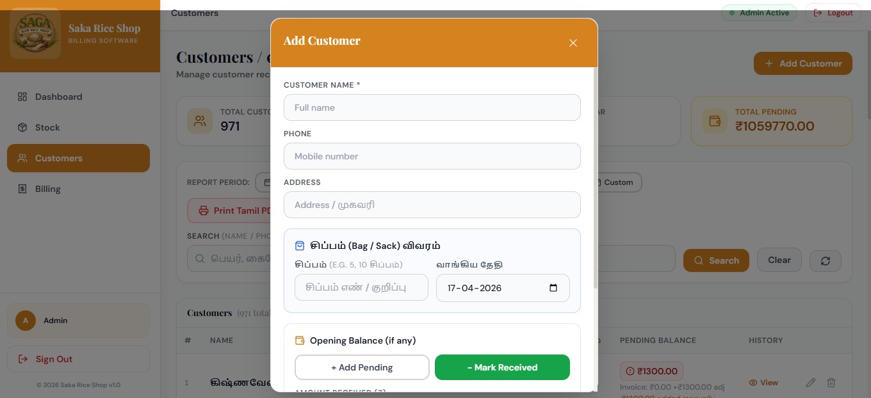Click magnifier icon inside the search field

tap(199, 259)
